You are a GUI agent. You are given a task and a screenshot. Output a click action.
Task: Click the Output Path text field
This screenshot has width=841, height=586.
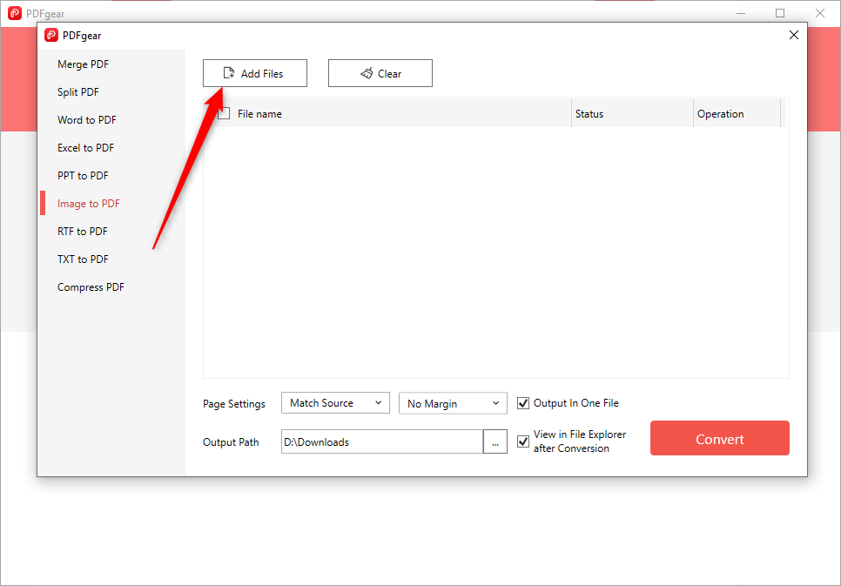point(382,441)
